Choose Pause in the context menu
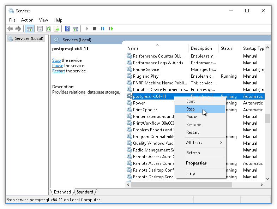 coord(200,117)
